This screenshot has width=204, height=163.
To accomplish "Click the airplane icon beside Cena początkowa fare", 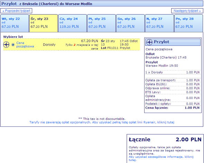I will pos(6,44).
